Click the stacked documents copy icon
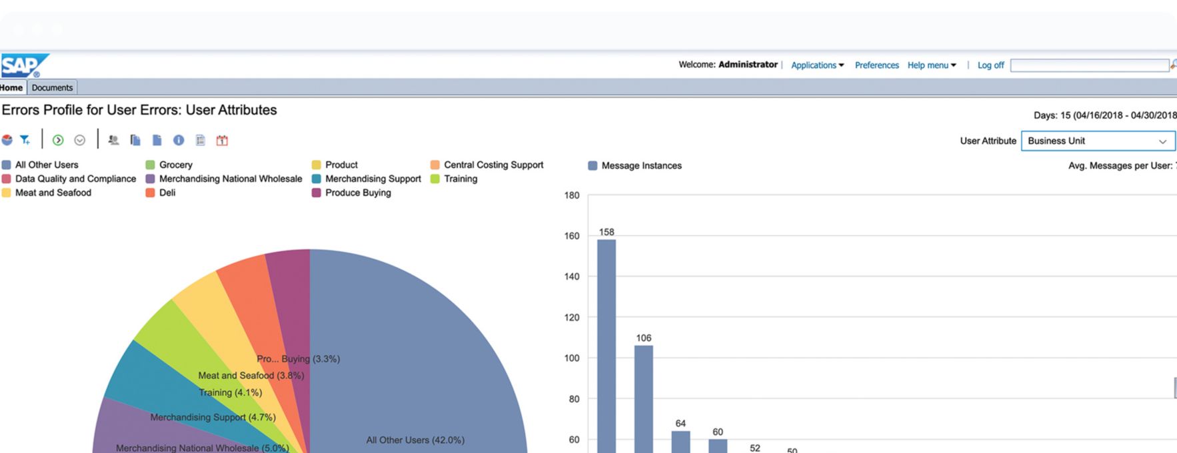Image resolution: width=1177 pixels, height=453 pixels. pos(135,140)
